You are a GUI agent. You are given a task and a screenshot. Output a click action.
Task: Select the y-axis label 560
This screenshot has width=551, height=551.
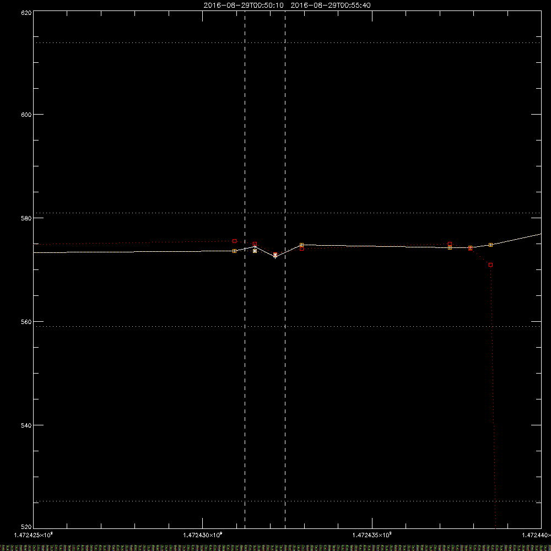(x=26, y=322)
